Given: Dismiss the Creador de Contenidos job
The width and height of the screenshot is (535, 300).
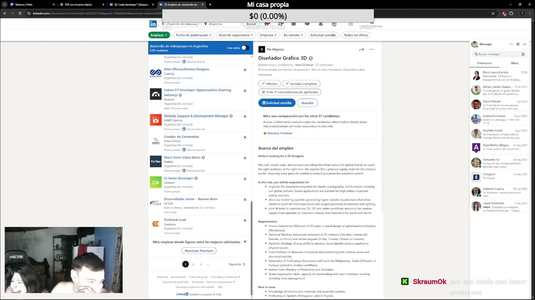Looking at the screenshot, I should [x=245, y=137].
